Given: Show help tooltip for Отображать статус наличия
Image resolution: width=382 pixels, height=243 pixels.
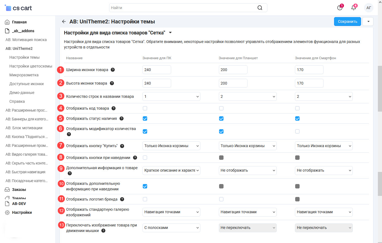Looking at the screenshot, I should (122, 118).
